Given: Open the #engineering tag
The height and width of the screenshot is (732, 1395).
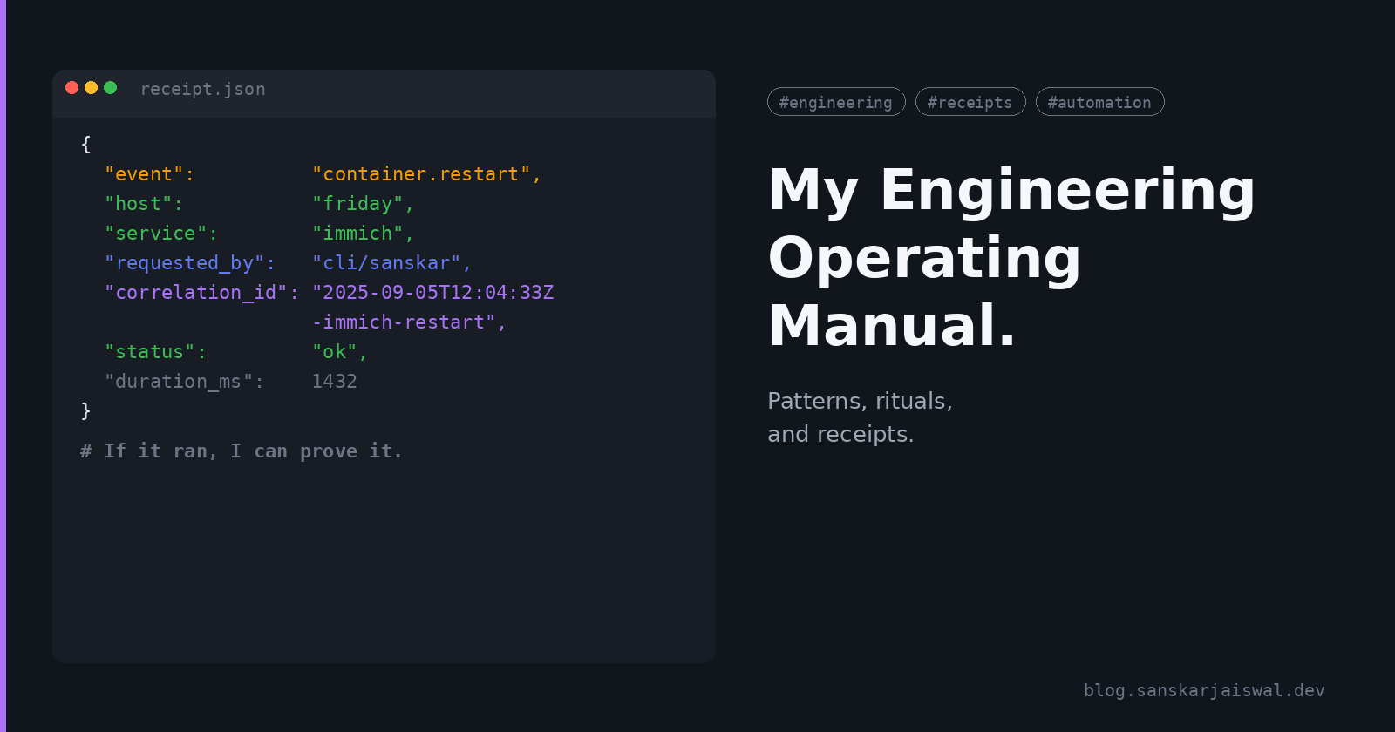Looking at the screenshot, I should click(x=836, y=102).
